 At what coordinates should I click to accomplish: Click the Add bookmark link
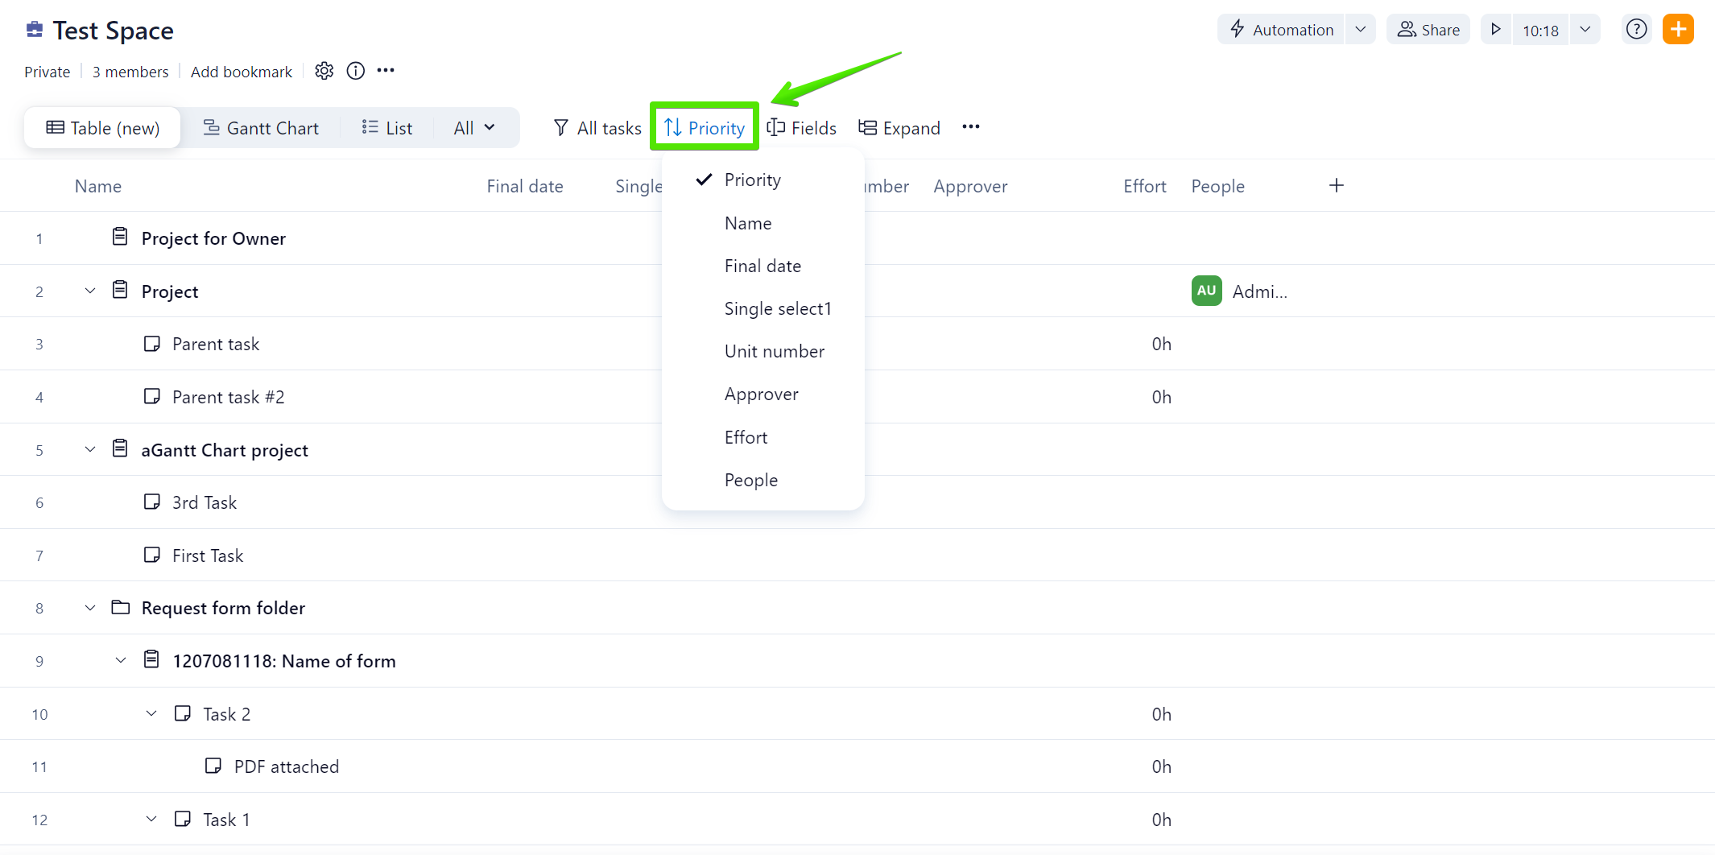pyautogui.click(x=242, y=72)
